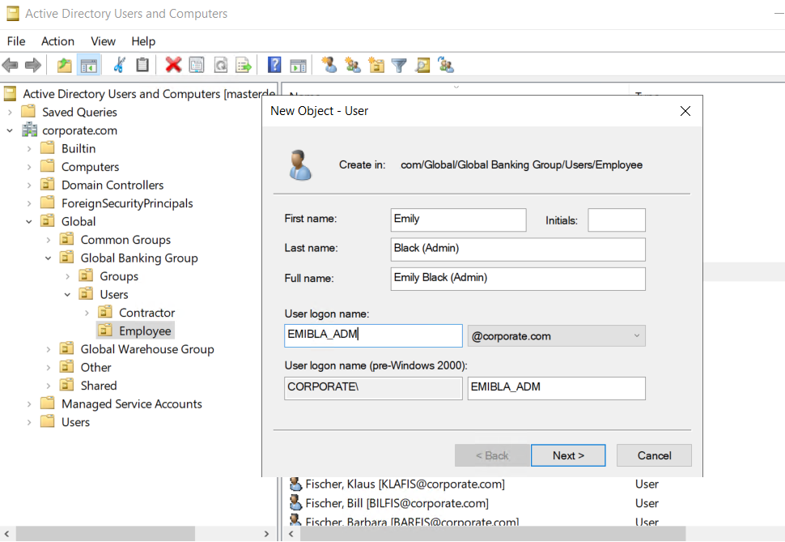Toggle the Show/Hide Console Tree icon
The image size is (785, 542).
click(88, 65)
